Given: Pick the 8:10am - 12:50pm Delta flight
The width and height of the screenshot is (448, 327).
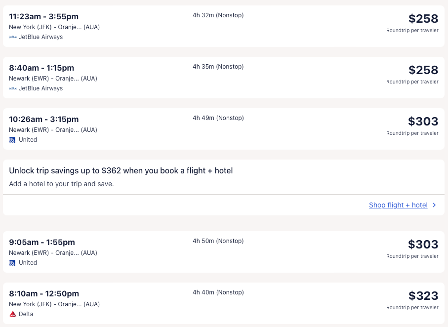Looking at the screenshot, I should click(44, 294).
